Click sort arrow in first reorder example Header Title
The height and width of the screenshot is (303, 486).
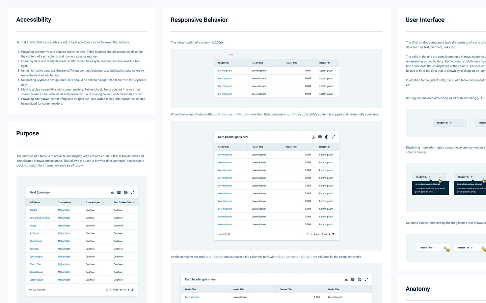tap(434, 248)
